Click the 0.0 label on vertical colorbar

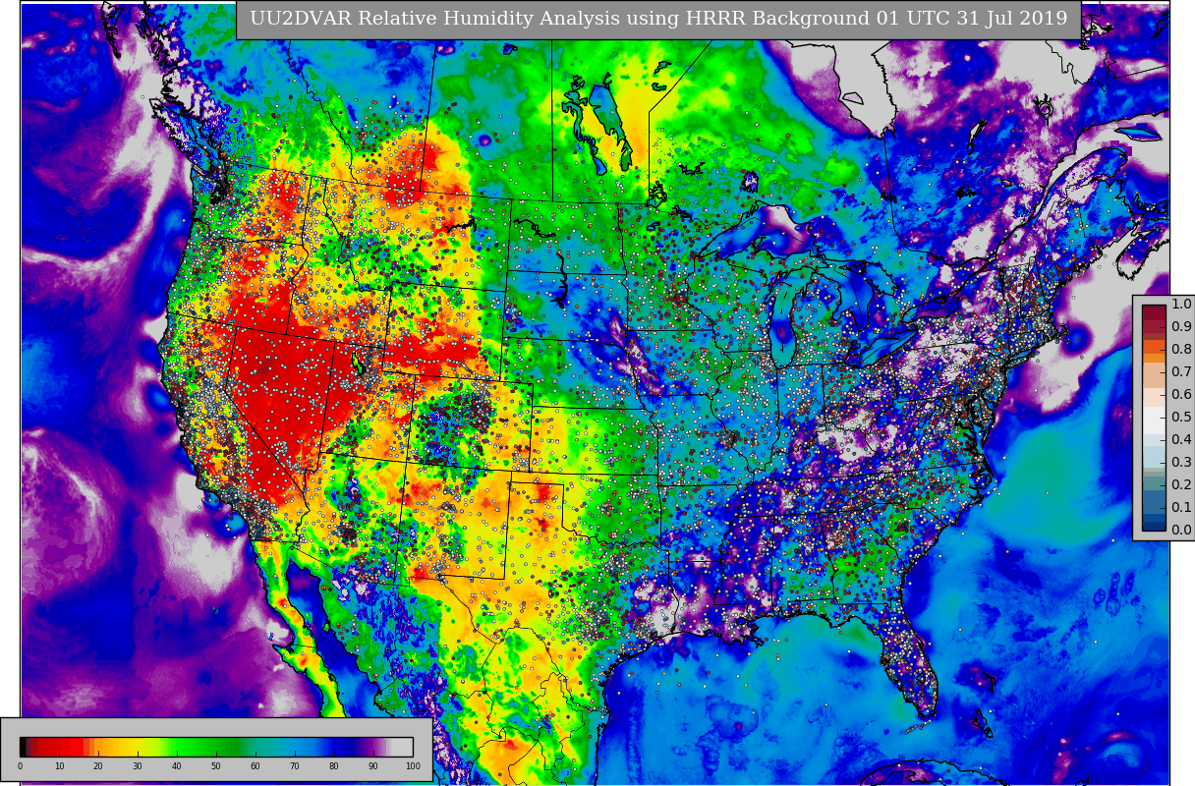1181,530
